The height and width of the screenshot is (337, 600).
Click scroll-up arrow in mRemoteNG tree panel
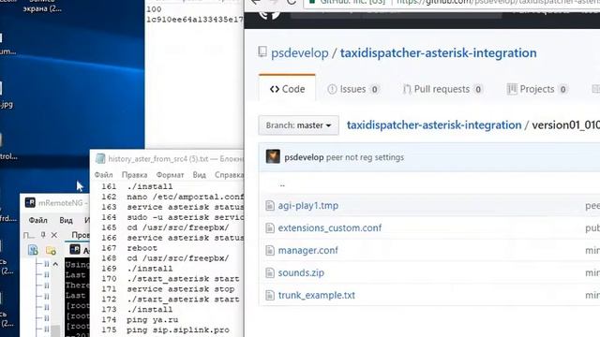click(55, 264)
